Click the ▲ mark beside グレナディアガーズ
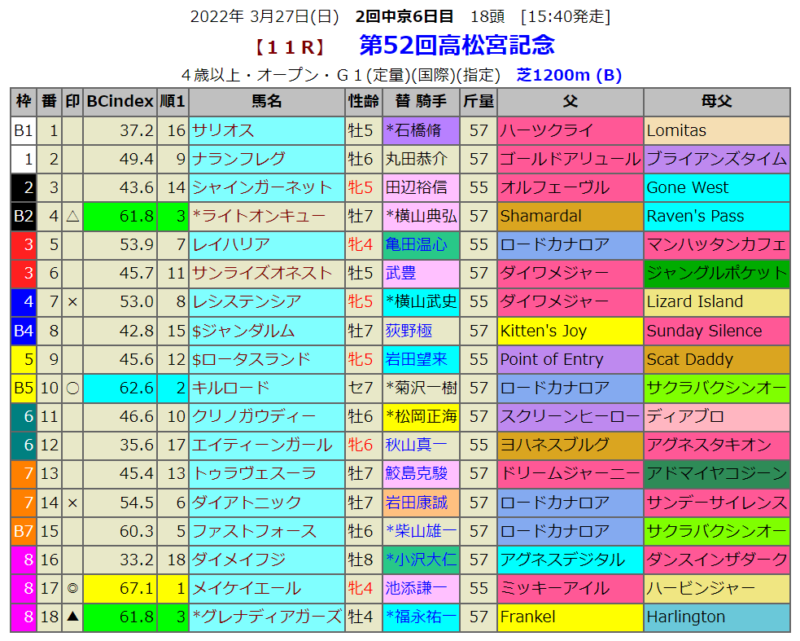This screenshot has height=641, width=800. tap(72, 617)
